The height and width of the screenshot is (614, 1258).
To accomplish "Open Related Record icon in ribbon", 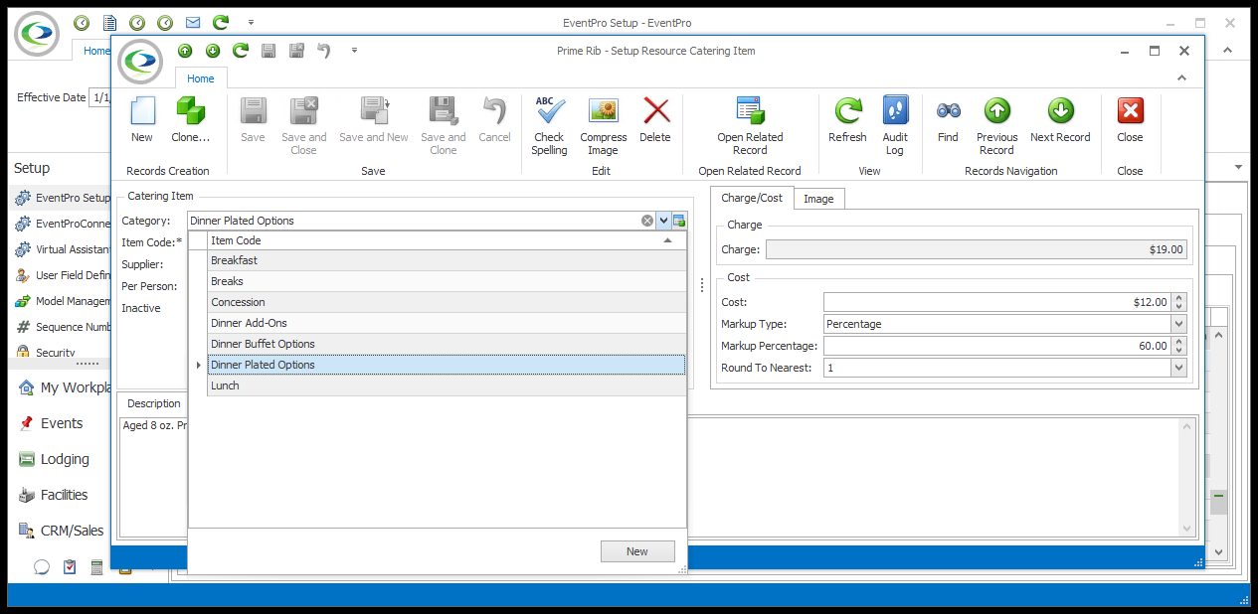I will coord(750,110).
